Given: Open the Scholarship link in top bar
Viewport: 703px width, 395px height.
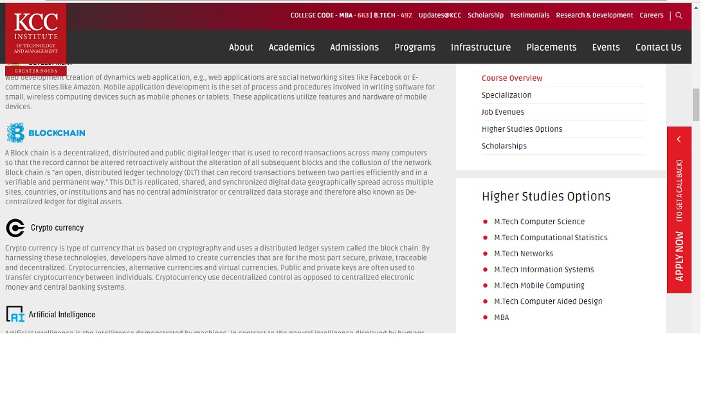Looking at the screenshot, I should 486,15.
